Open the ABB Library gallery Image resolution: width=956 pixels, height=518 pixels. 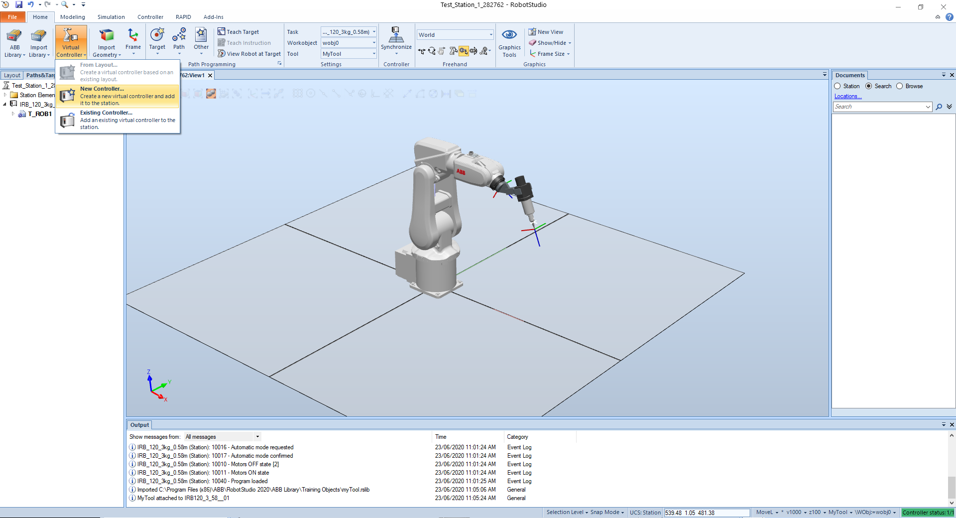tap(14, 43)
